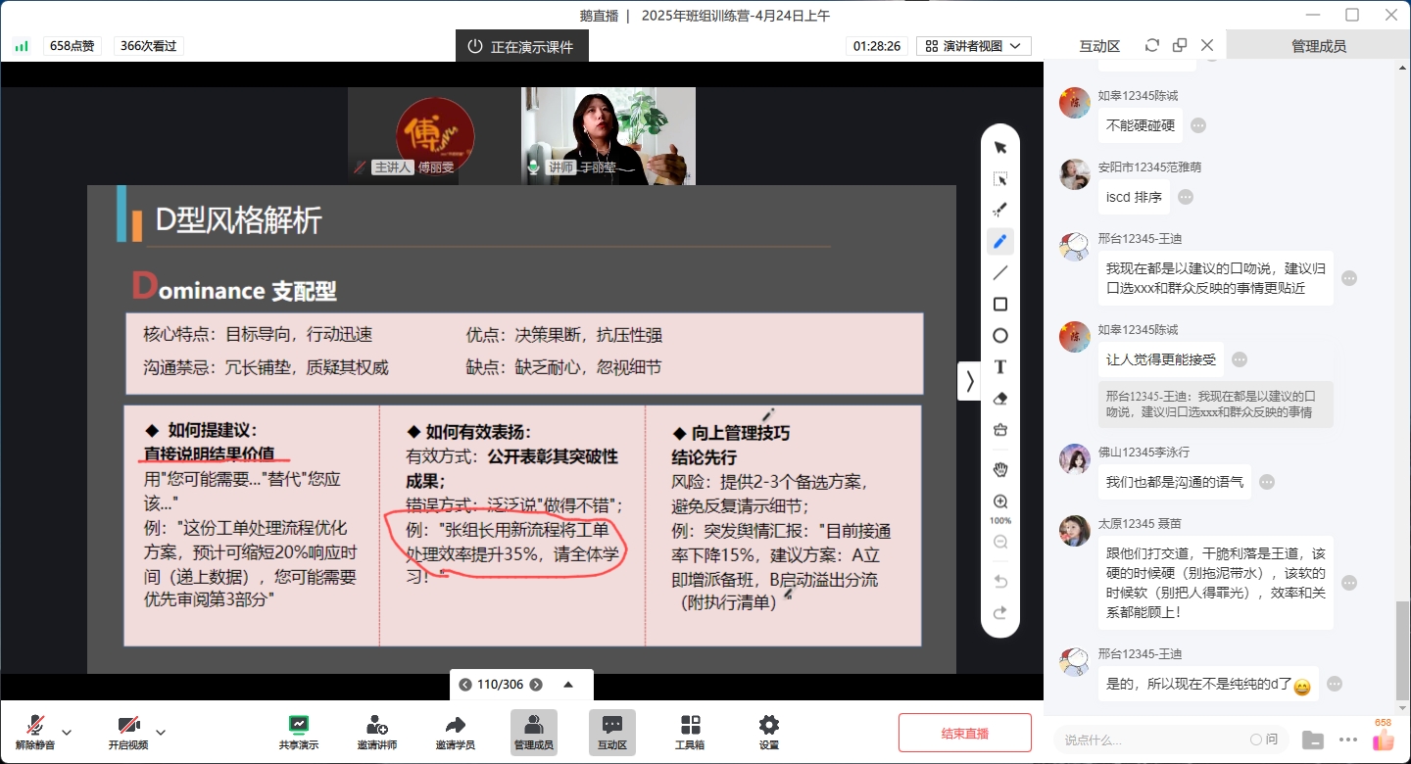Click the zoom in magnifier icon
Image resolution: width=1411 pixels, height=764 pixels.
click(1000, 501)
